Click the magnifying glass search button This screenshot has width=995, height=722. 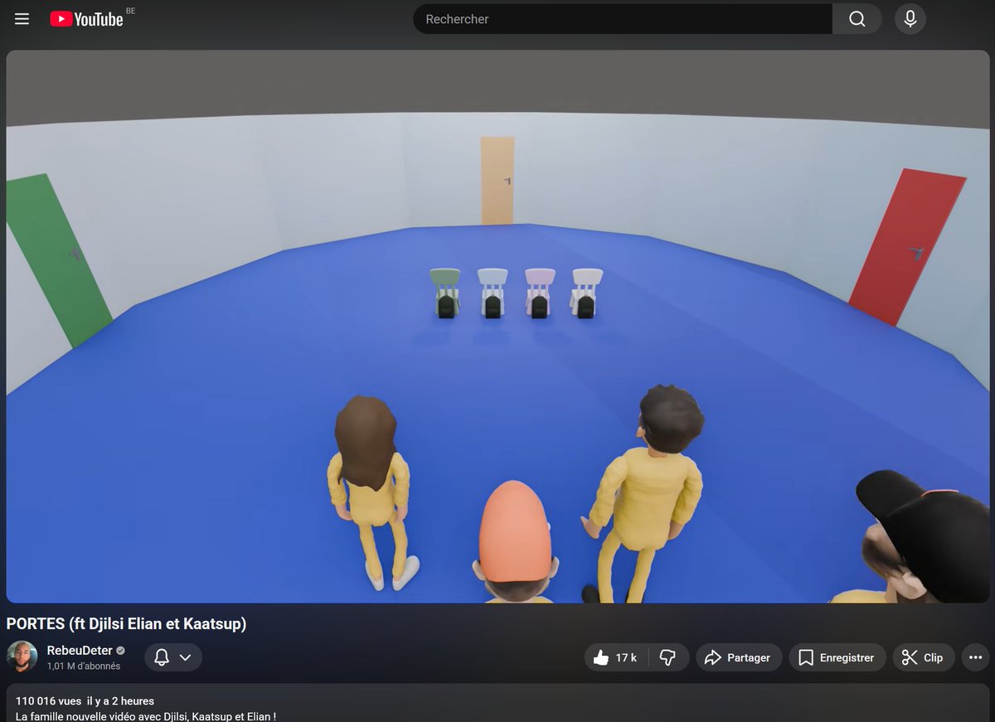click(857, 18)
